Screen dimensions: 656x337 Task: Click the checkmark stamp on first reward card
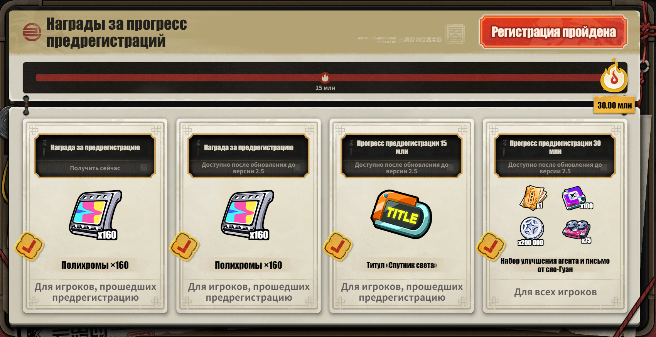tap(29, 246)
